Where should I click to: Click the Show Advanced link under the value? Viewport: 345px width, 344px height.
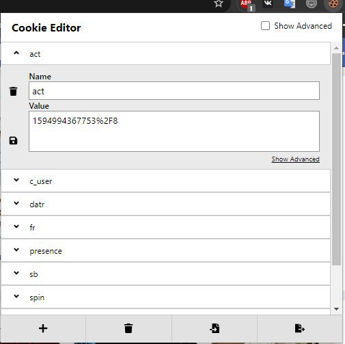pyautogui.click(x=295, y=159)
